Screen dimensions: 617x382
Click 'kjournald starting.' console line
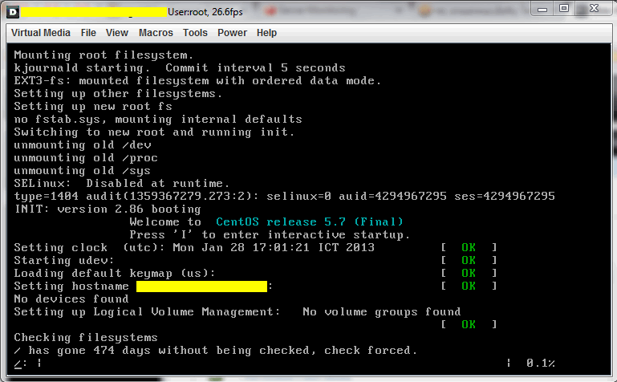coord(180,68)
